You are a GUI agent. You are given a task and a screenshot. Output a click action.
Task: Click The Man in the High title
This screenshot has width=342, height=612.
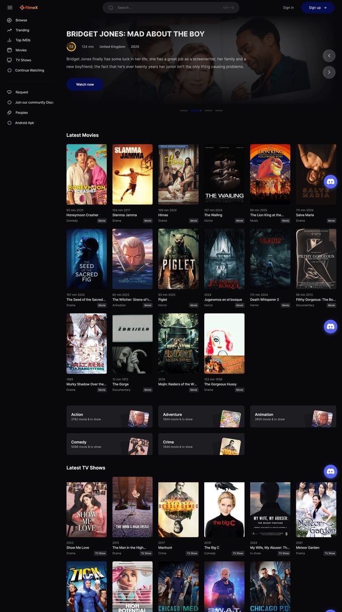(129, 548)
